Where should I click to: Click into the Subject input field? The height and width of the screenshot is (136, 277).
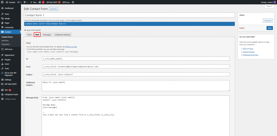(x=136, y=74)
